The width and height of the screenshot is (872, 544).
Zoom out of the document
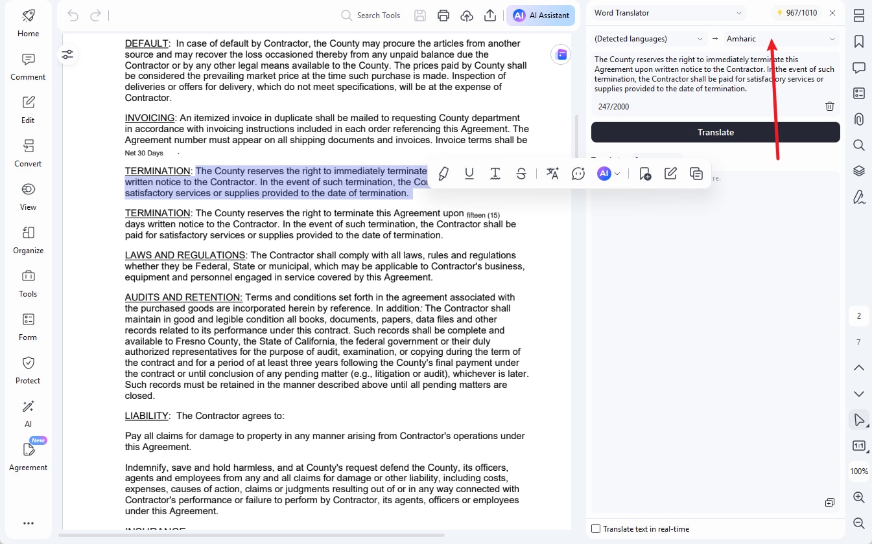coord(859,523)
